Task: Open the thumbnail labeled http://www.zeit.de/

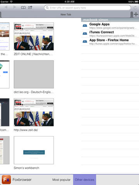Action: [34, 112]
